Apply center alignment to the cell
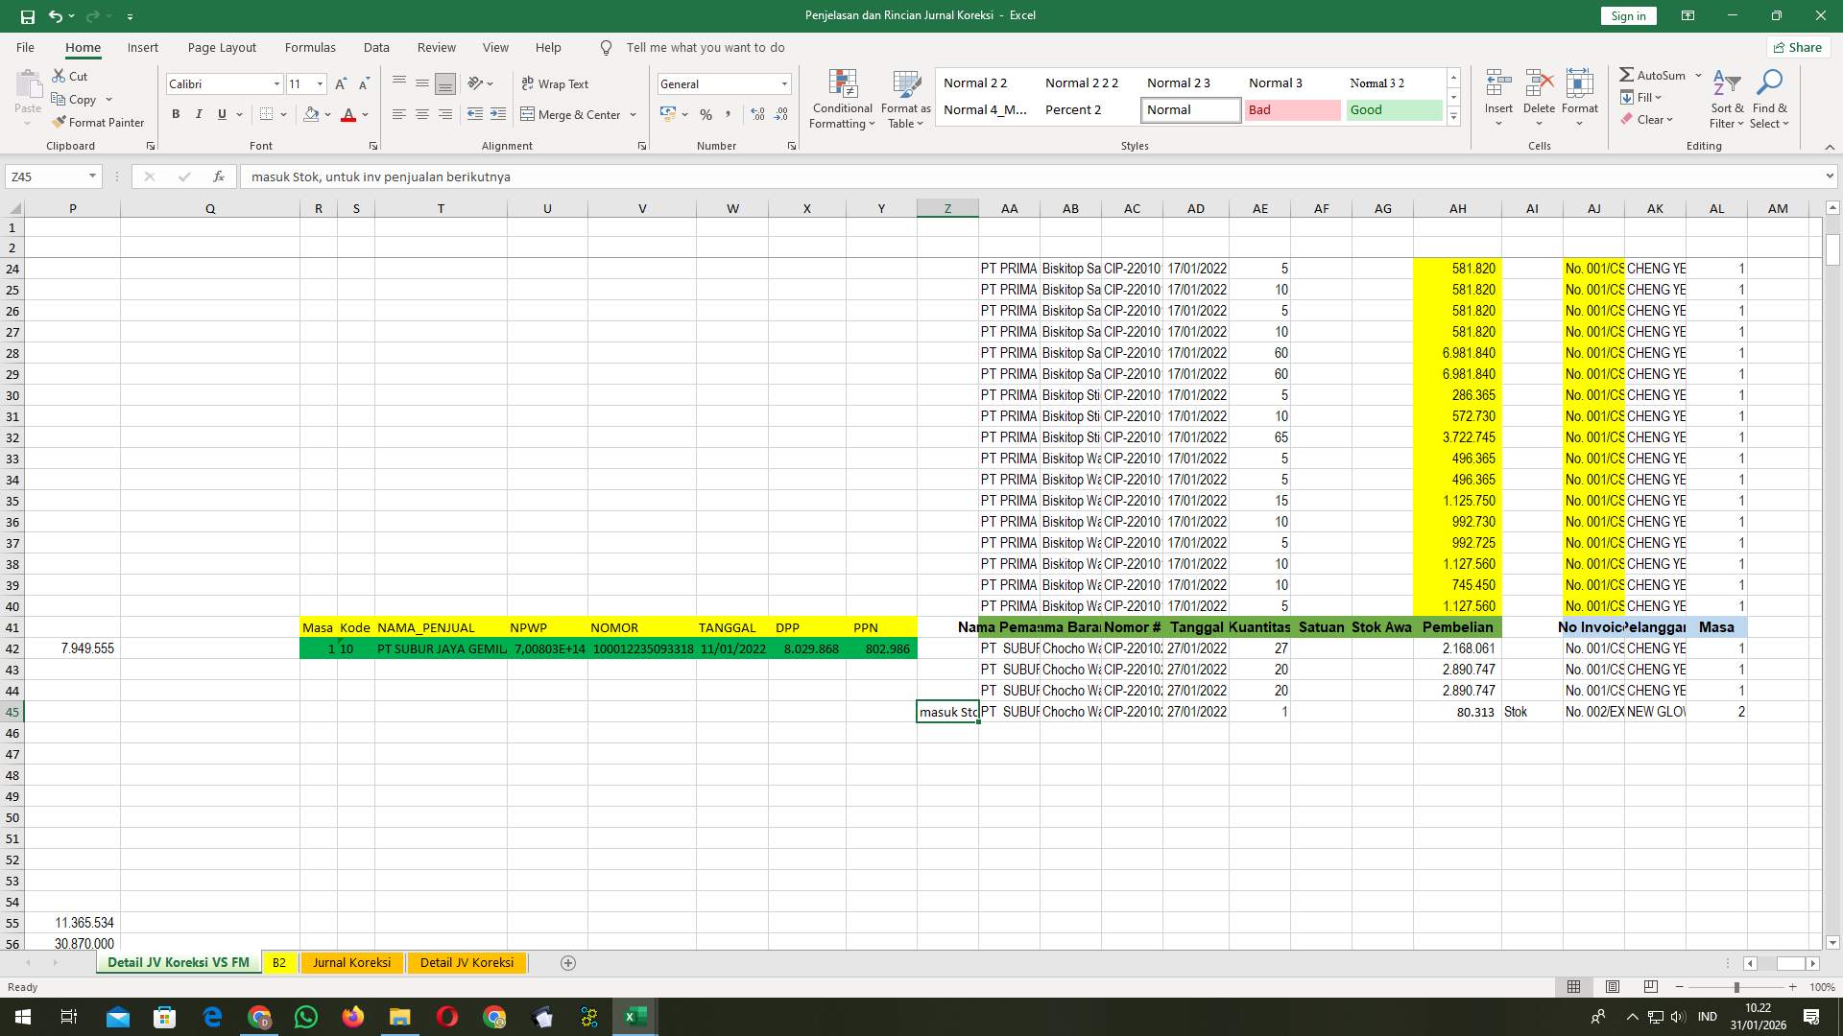 pyautogui.click(x=422, y=113)
